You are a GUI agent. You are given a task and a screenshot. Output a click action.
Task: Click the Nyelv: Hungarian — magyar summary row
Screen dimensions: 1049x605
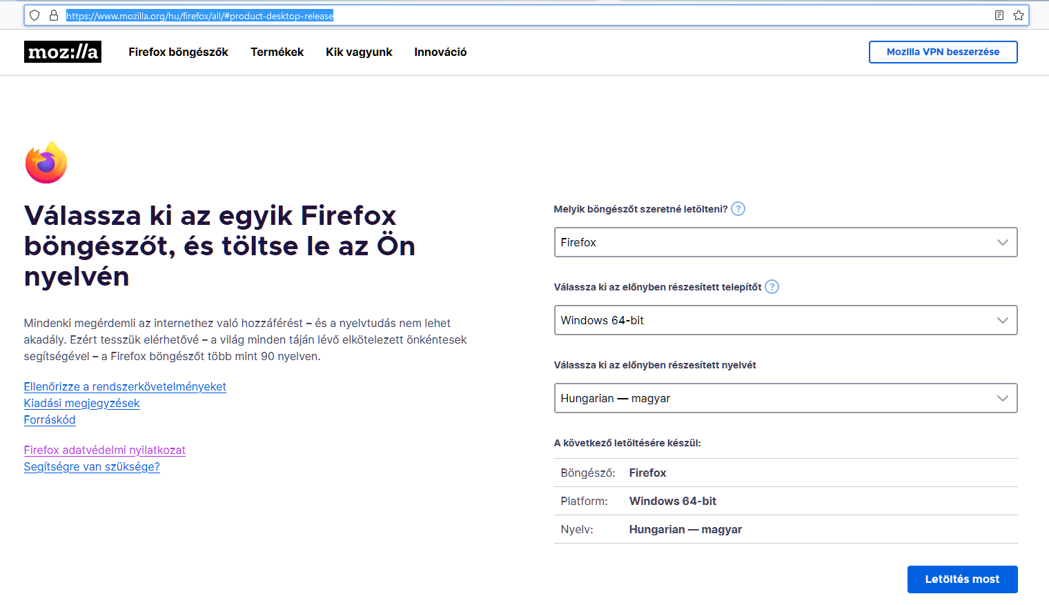pos(785,529)
